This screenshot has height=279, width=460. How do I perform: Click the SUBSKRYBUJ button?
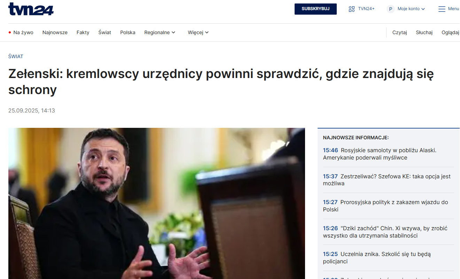315,9
